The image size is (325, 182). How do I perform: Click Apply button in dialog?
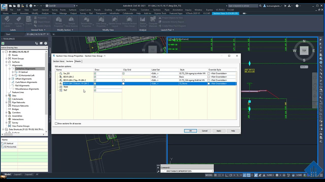[x=219, y=131]
